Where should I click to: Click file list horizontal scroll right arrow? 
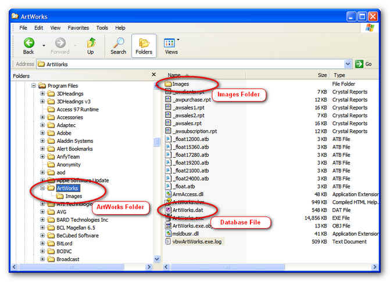[374, 267]
